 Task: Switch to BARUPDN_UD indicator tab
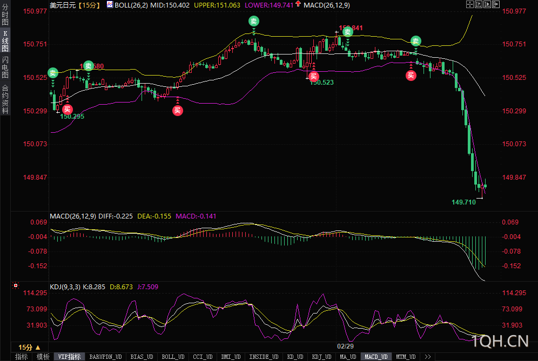point(106,357)
